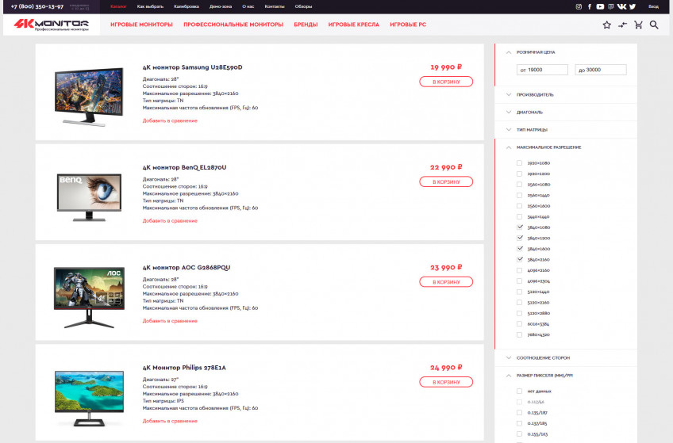Add Philips 278E1A to comparison

(x=170, y=421)
